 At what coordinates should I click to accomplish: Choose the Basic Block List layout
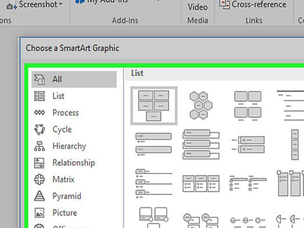154,106
